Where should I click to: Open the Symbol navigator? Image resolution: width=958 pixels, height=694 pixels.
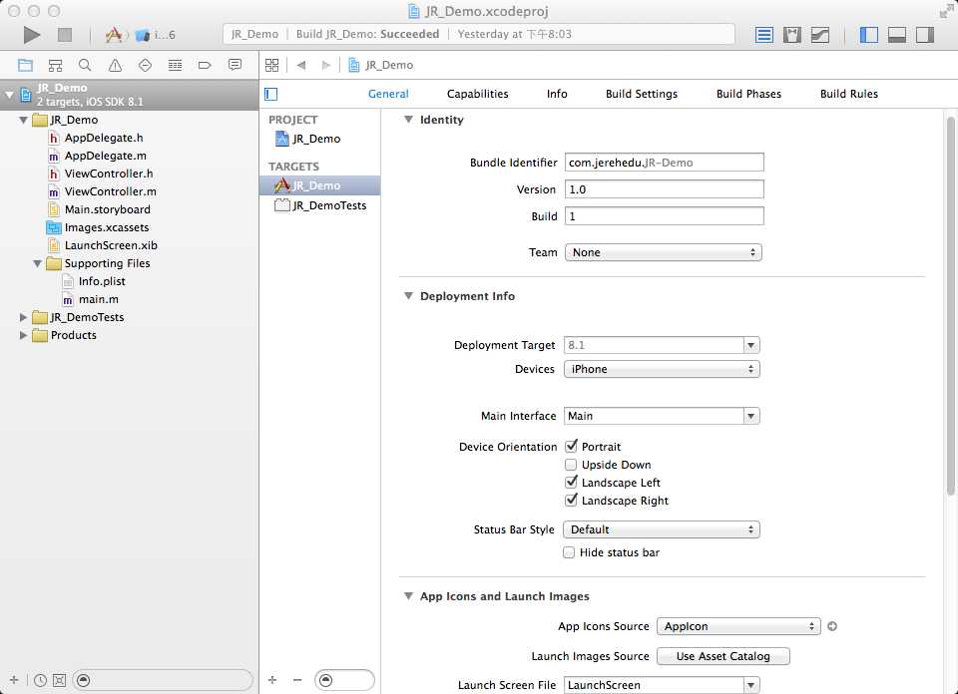(x=55, y=65)
